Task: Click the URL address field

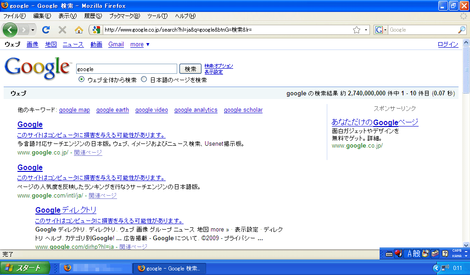Action: click(x=227, y=30)
